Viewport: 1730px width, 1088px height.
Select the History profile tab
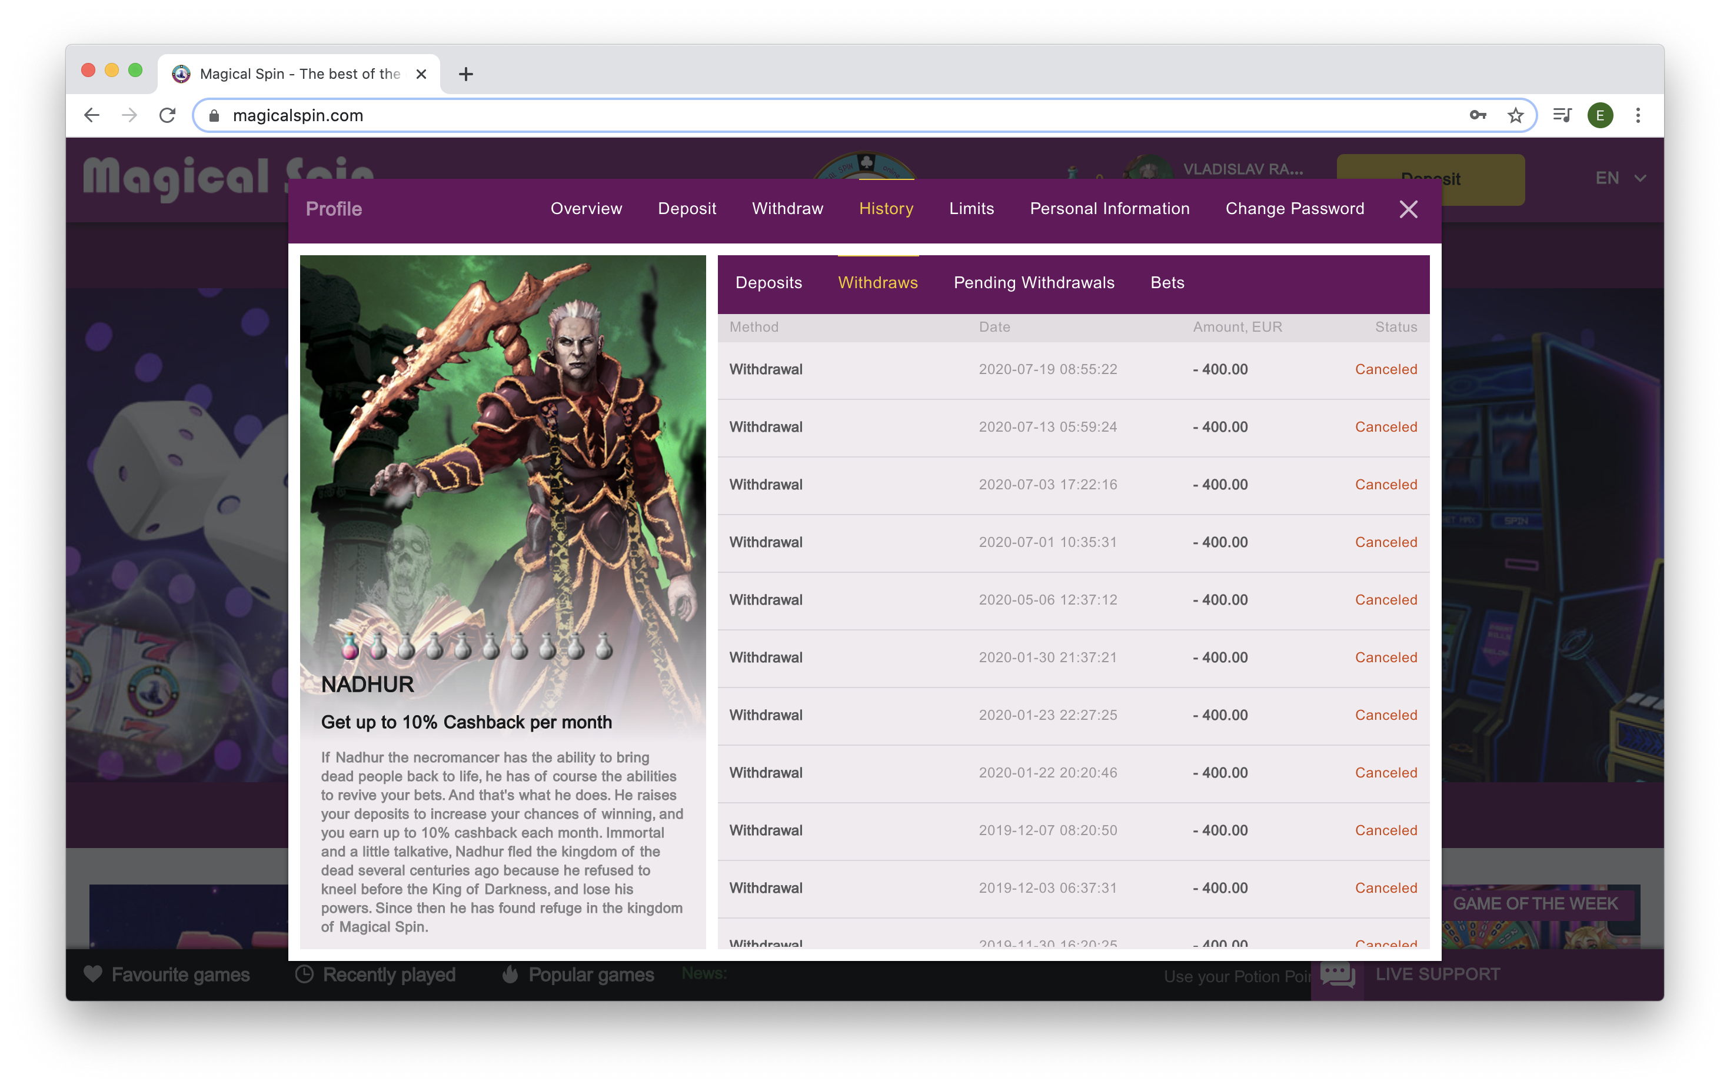pos(886,208)
